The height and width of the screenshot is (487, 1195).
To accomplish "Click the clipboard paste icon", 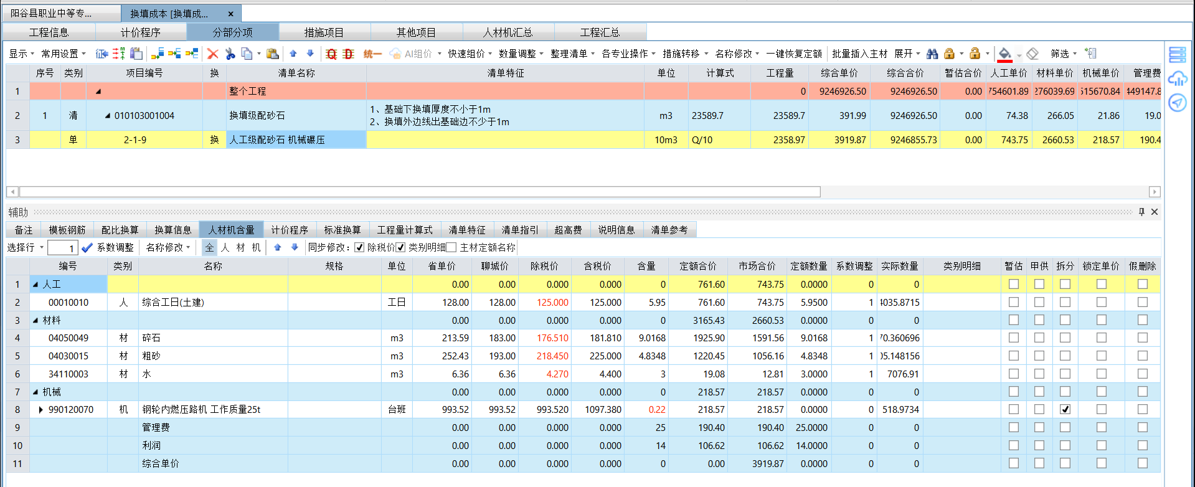I will [x=272, y=54].
